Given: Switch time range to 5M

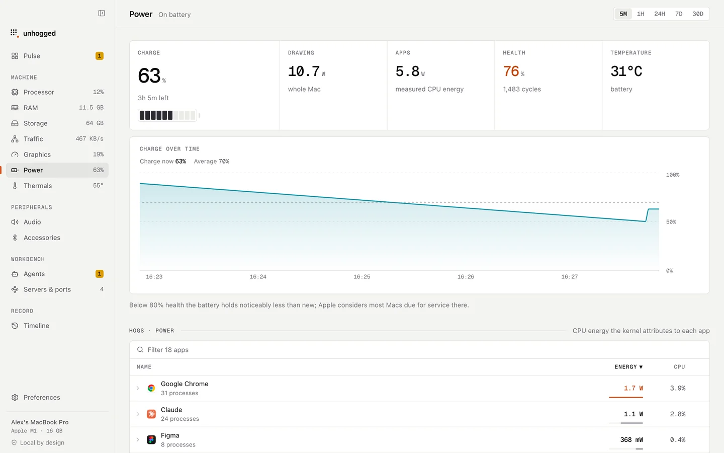Looking at the screenshot, I should (623, 14).
